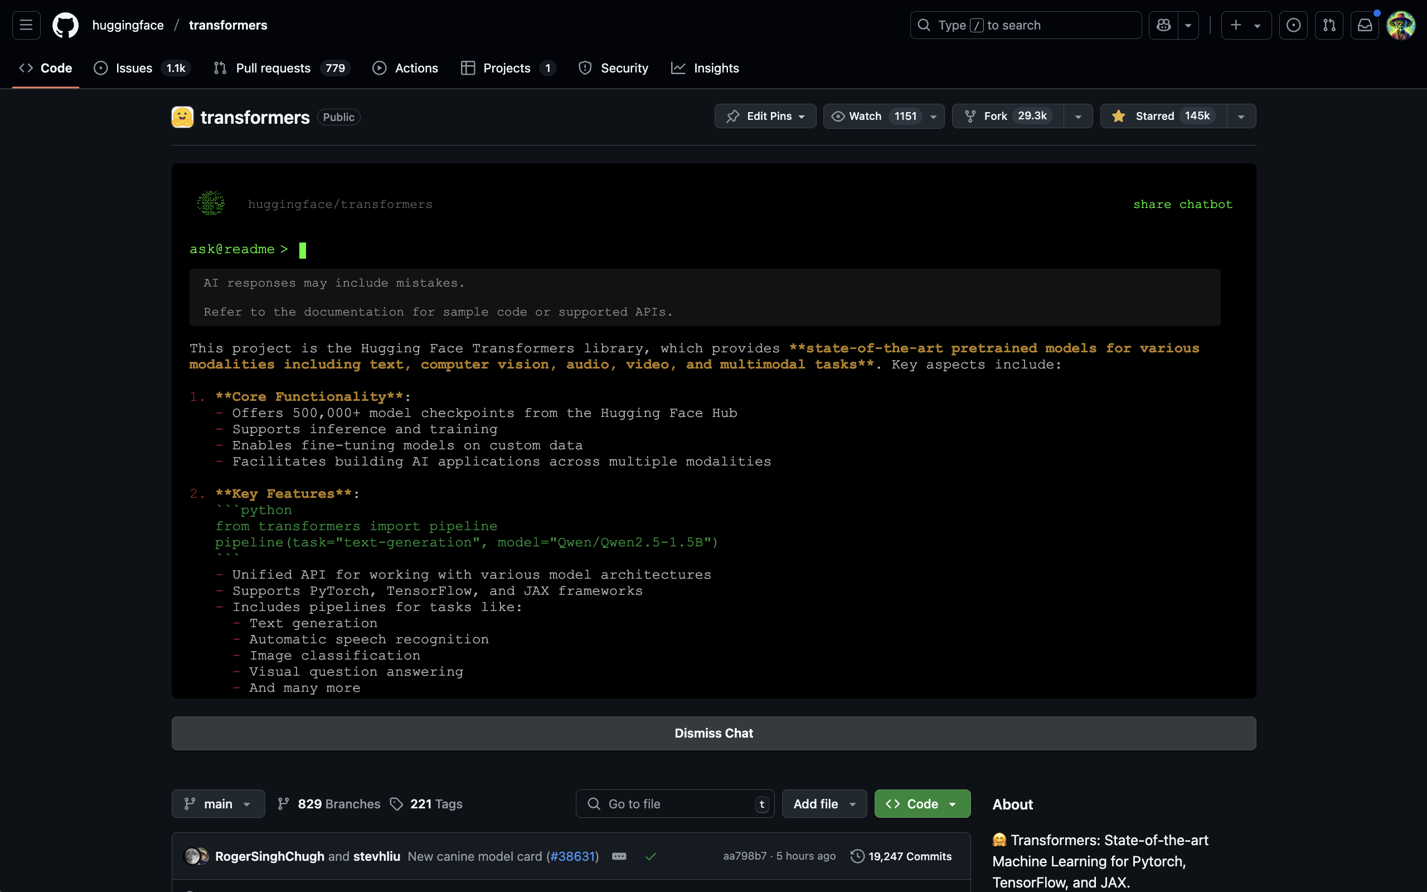Click the Go to file search field

(674, 803)
